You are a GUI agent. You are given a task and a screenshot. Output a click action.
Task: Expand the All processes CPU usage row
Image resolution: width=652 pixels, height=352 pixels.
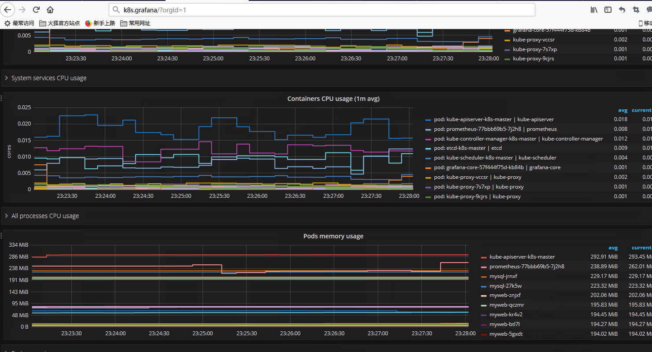click(x=45, y=216)
